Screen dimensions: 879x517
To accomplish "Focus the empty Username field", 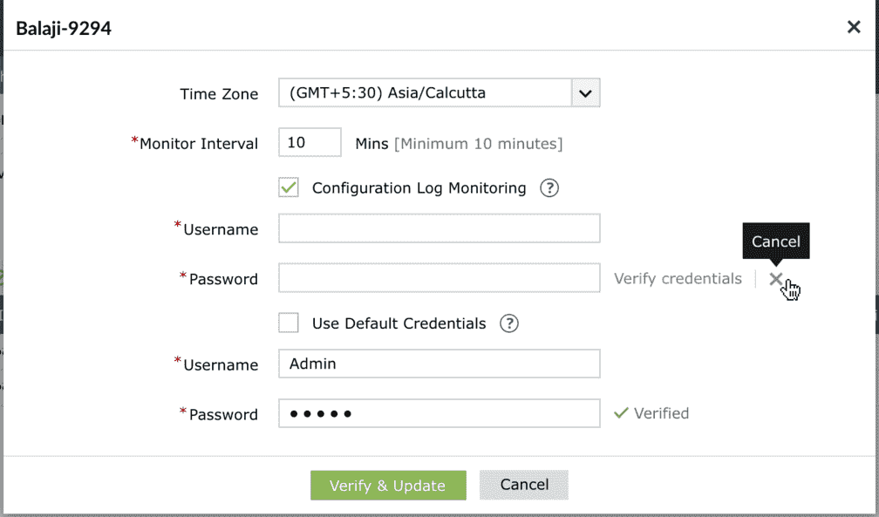I will pyautogui.click(x=439, y=228).
